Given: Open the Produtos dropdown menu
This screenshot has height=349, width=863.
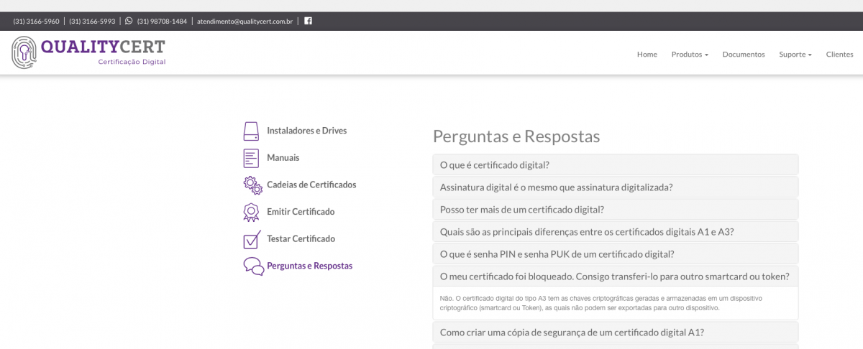Looking at the screenshot, I should pos(690,55).
